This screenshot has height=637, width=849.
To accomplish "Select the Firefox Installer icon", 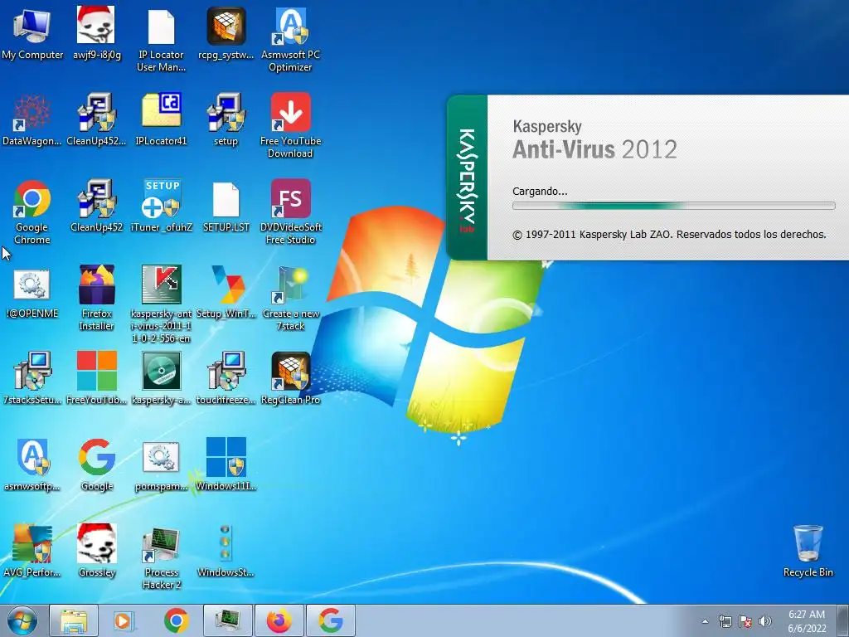I will click(96, 299).
